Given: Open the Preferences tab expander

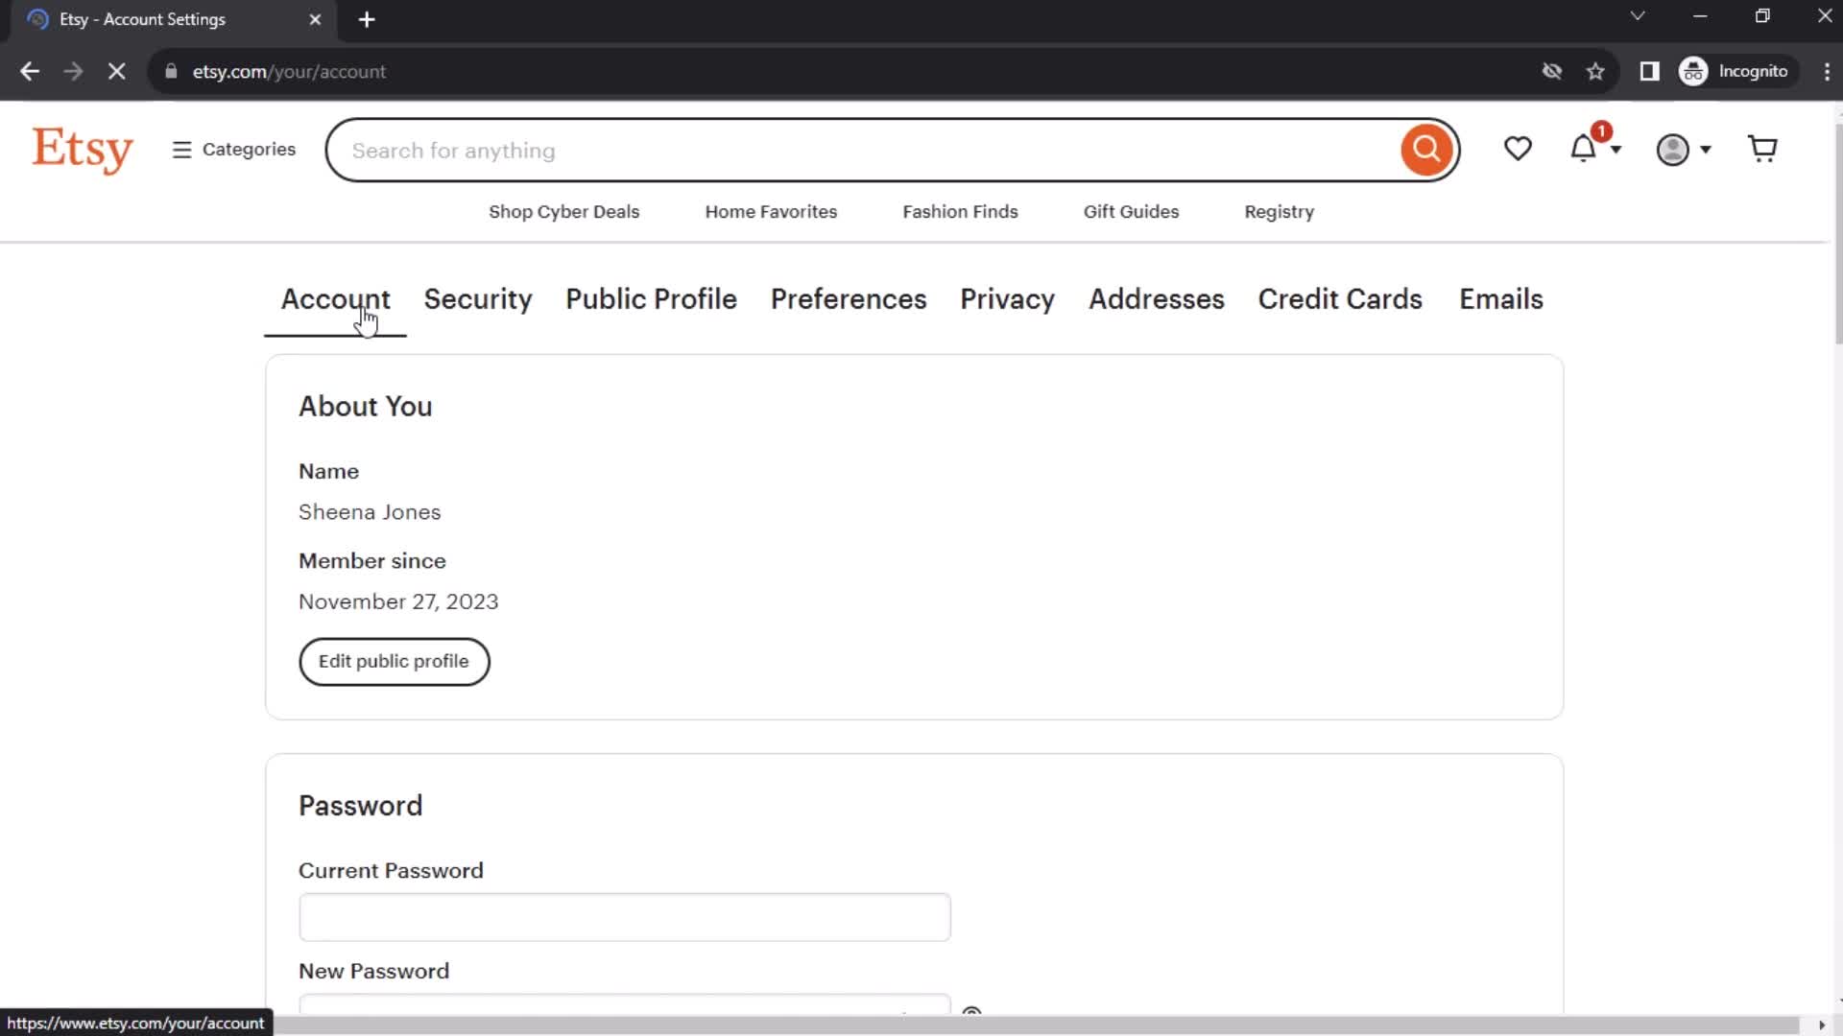Looking at the screenshot, I should click(x=849, y=297).
